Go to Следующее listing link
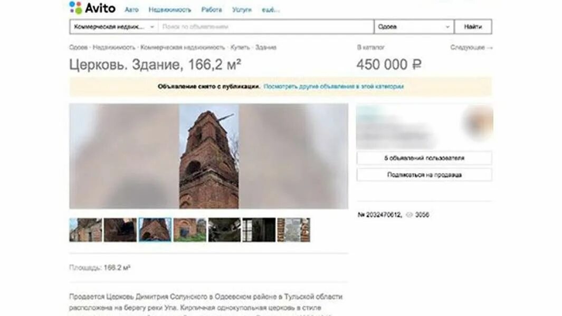This screenshot has width=562, height=316. 471,47
